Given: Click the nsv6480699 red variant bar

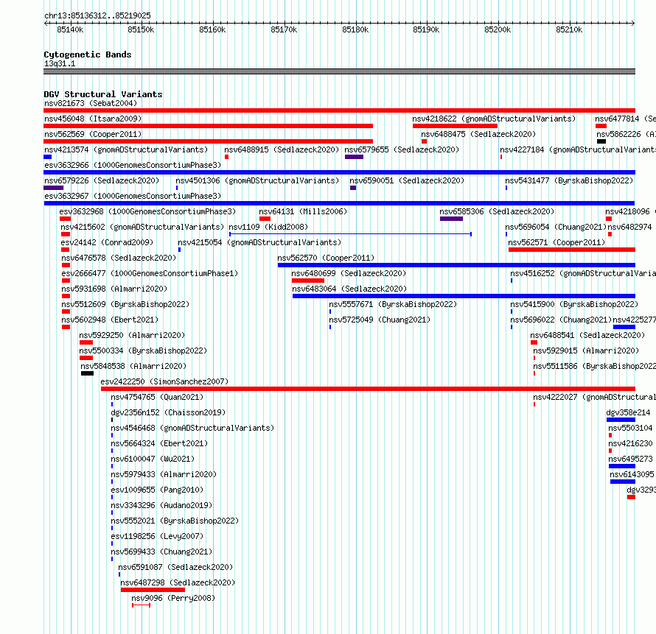Looking at the screenshot, I should tap(308, 281).
